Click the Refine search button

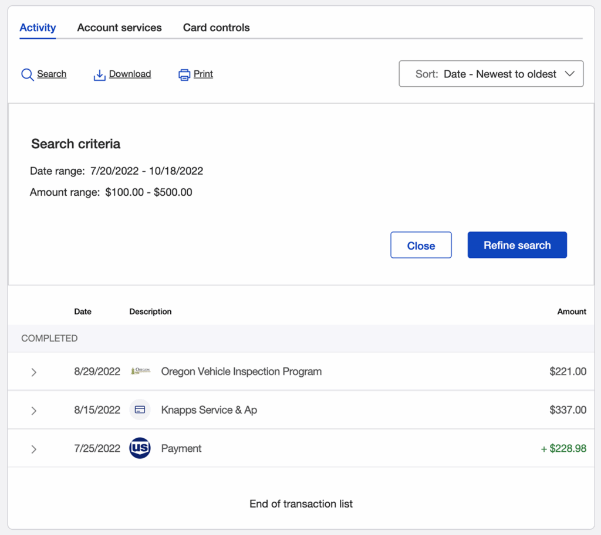click(517, 245)
